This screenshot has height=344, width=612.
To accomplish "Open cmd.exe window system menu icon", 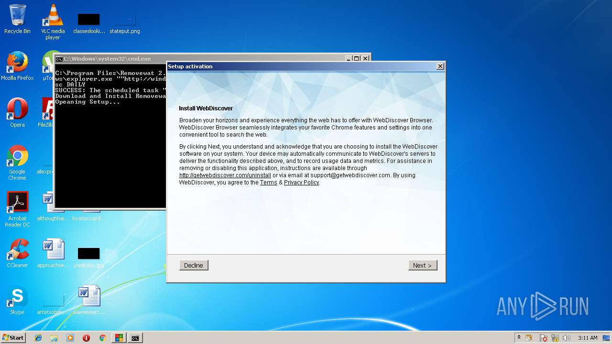I will pyautogui.click(x=59, y=59).
